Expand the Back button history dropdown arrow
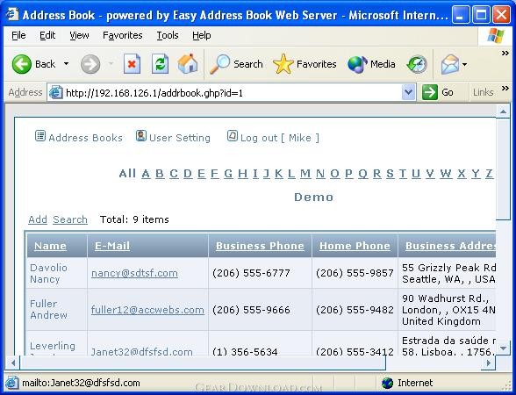 click(x=66, y=64)
